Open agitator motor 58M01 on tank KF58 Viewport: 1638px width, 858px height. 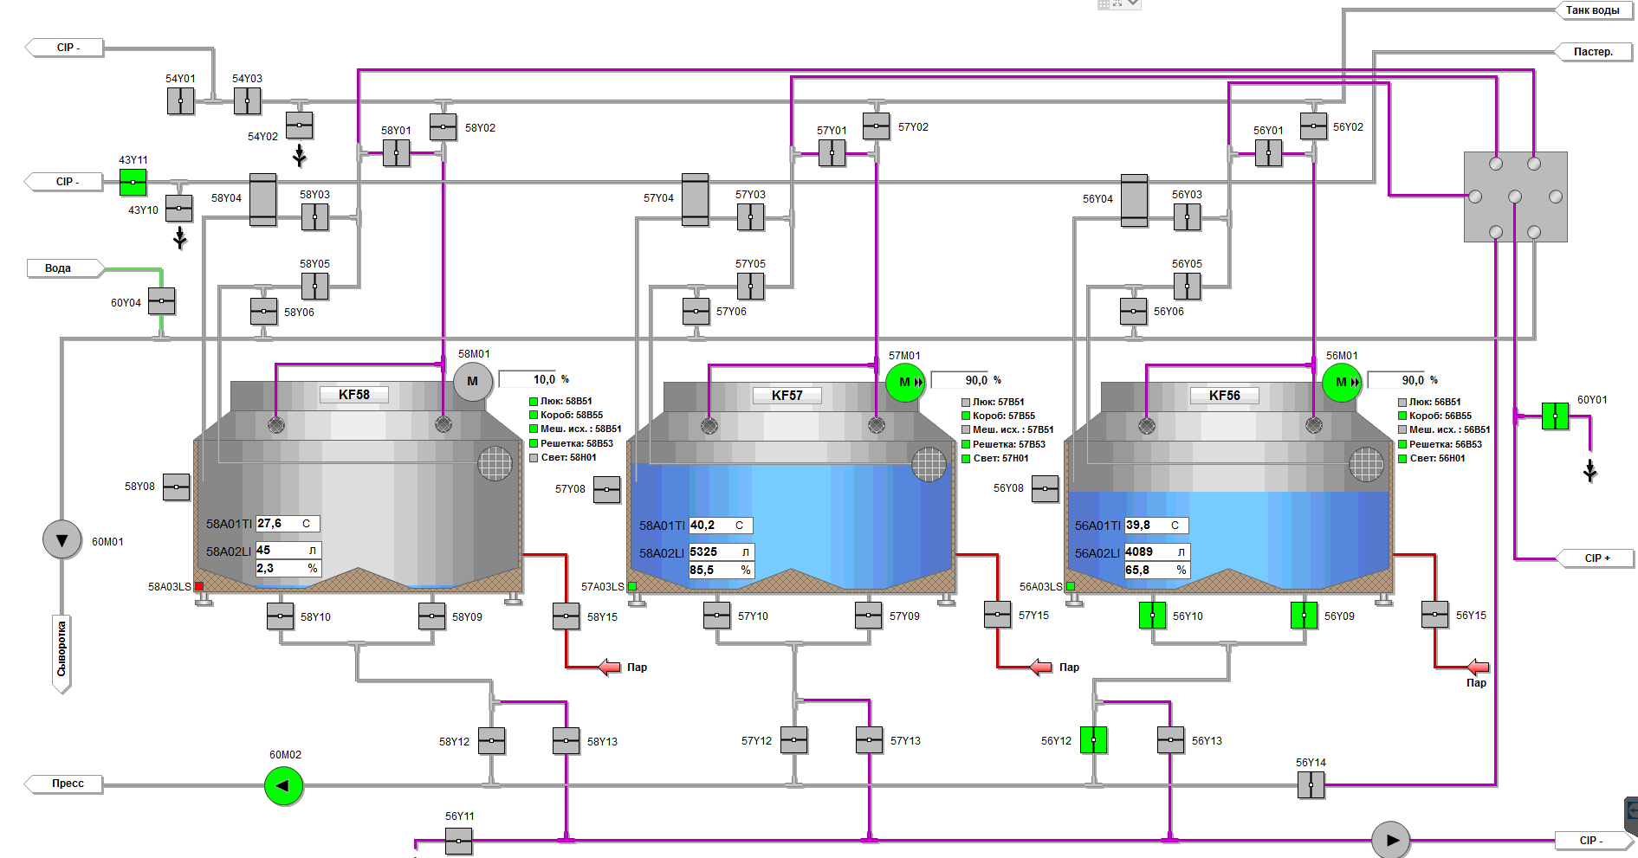(x=473, y=381)
